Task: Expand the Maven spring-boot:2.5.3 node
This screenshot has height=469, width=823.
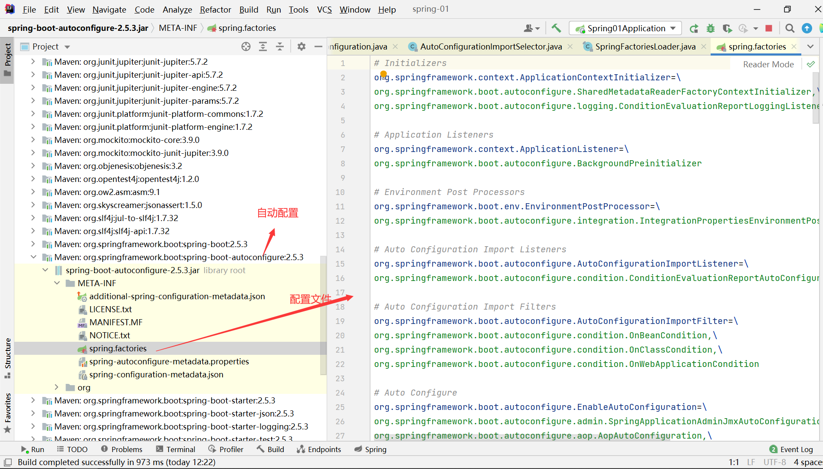Action: pos(33,244)
